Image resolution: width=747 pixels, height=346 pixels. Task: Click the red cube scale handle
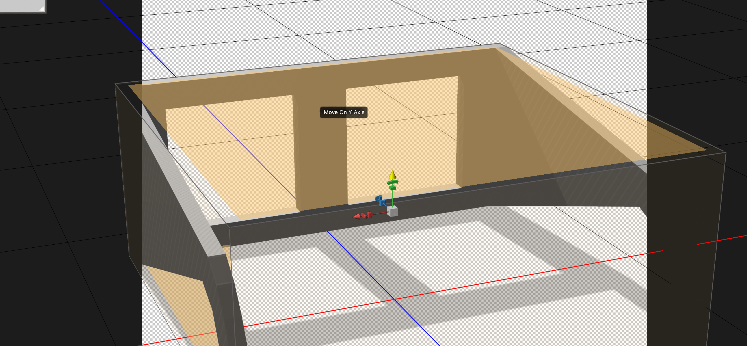[x=369, y=215]
